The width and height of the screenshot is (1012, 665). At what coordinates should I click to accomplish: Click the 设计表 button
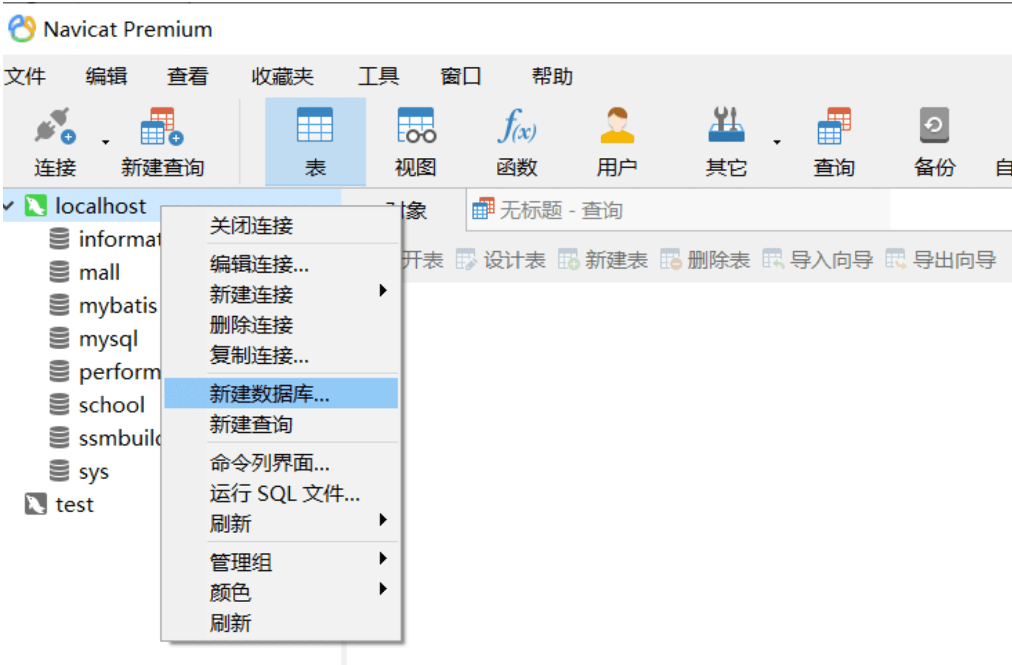click(501, 259)
